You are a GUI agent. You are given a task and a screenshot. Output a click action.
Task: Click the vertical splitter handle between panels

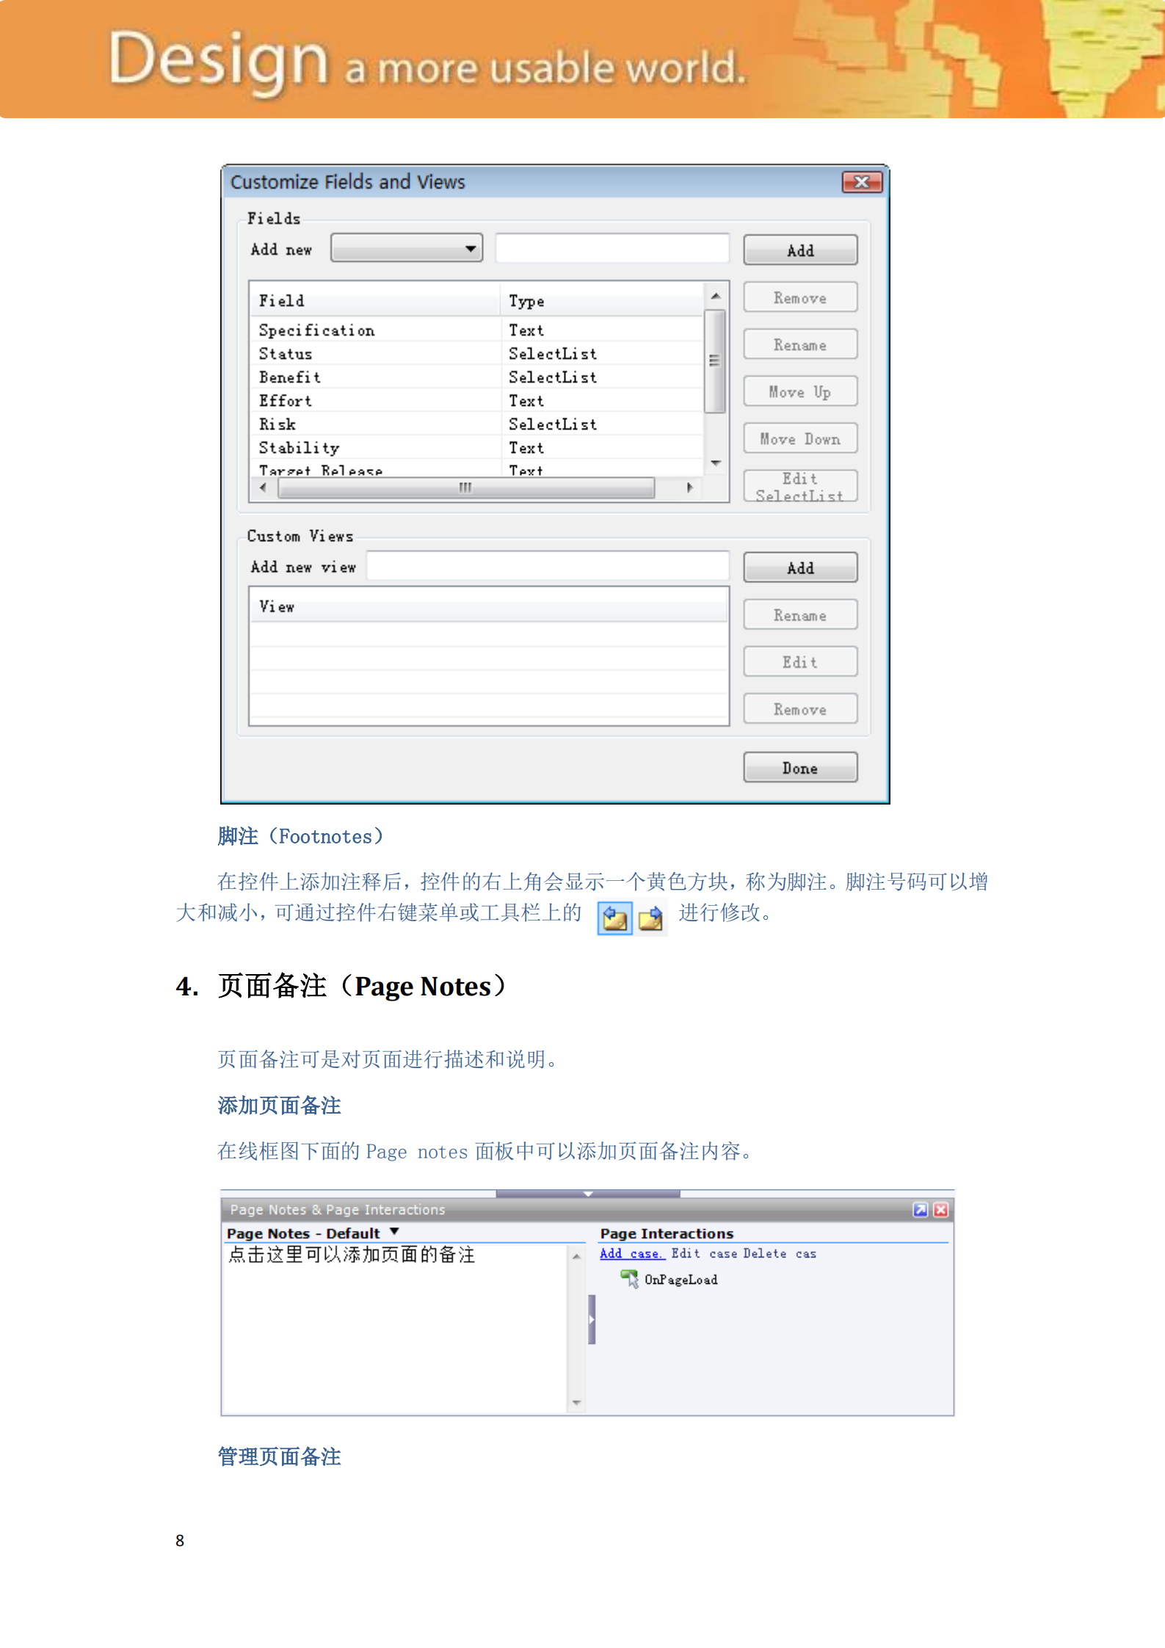tap(592, 1319)
